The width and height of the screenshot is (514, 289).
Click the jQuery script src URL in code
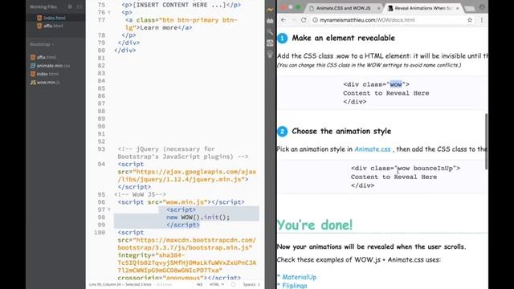[187, 176]
